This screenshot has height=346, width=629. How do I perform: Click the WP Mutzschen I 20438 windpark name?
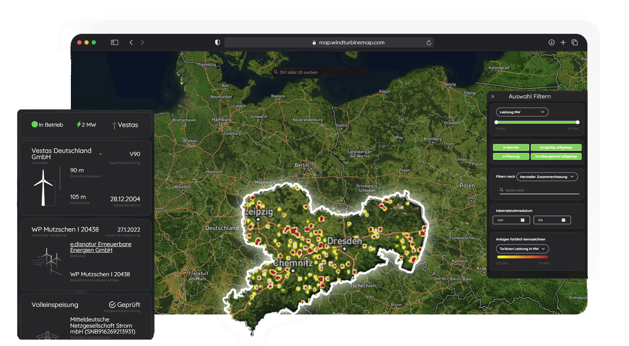coord(65,230)
